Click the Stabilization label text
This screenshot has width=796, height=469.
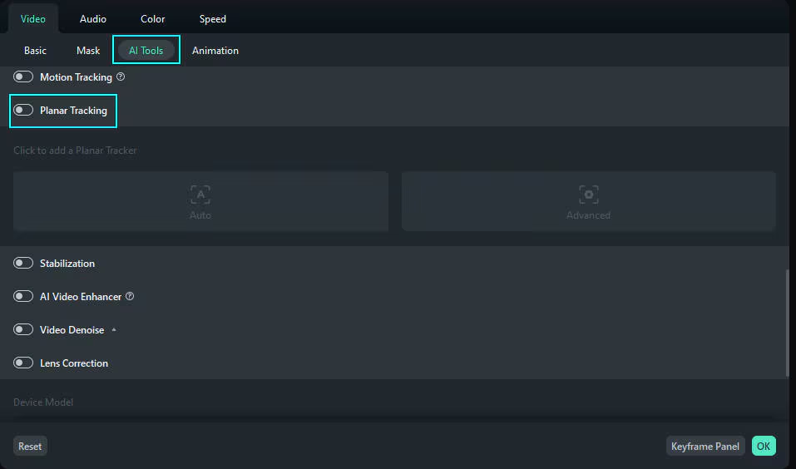pos(67,264)
